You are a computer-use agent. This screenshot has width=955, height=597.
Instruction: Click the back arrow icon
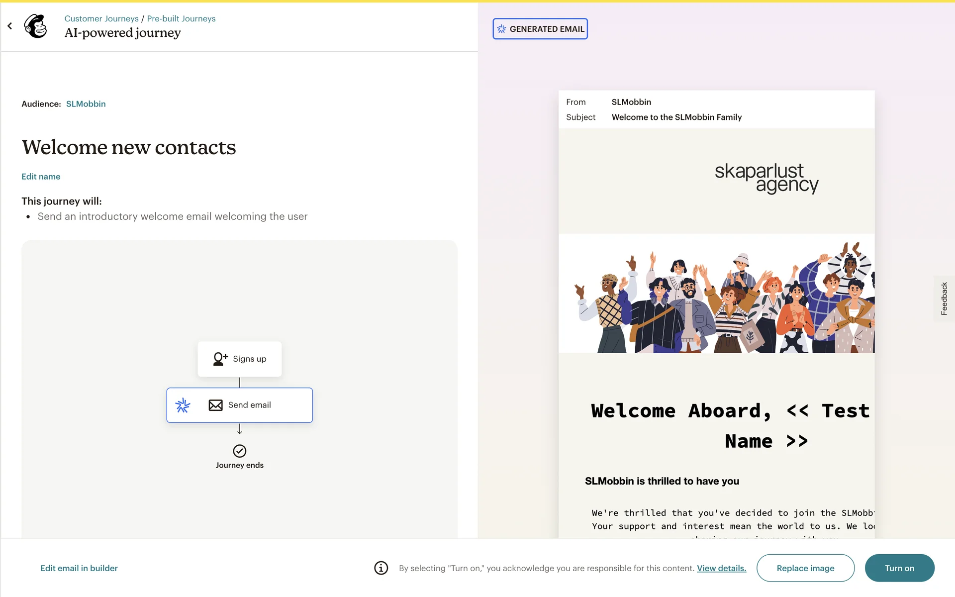[x=10, y=26]
